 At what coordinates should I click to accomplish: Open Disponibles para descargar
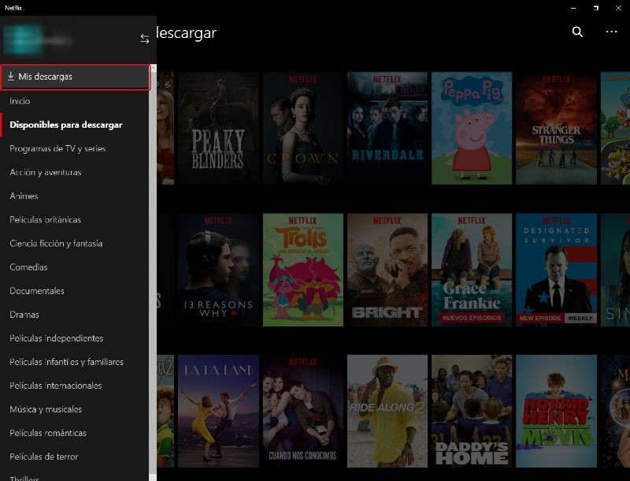pos(66,125)
